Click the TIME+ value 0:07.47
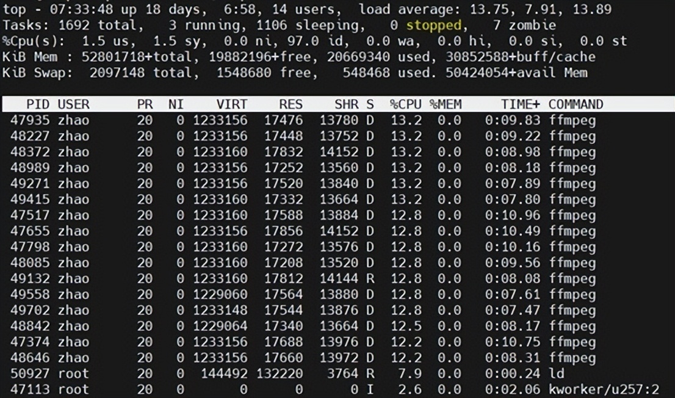 point(513,310)
